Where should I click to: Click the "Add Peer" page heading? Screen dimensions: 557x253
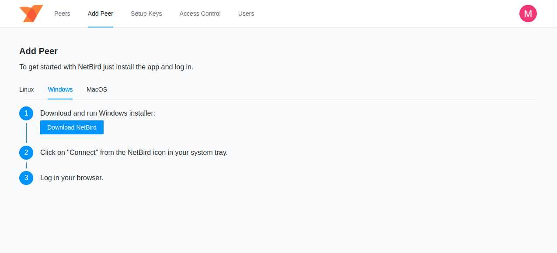38,51
